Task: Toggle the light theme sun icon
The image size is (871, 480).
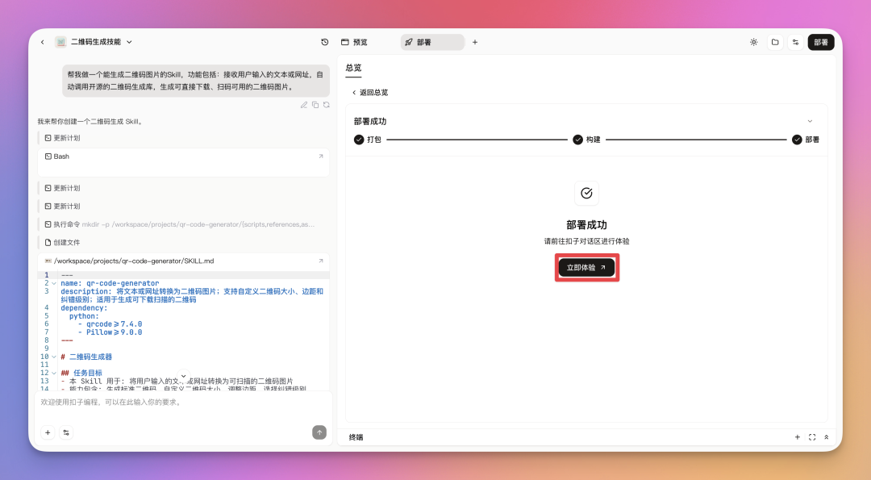Action: click(x=754, y=42)
